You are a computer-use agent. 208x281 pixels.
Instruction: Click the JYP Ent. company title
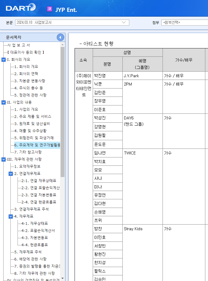[66, 10]
